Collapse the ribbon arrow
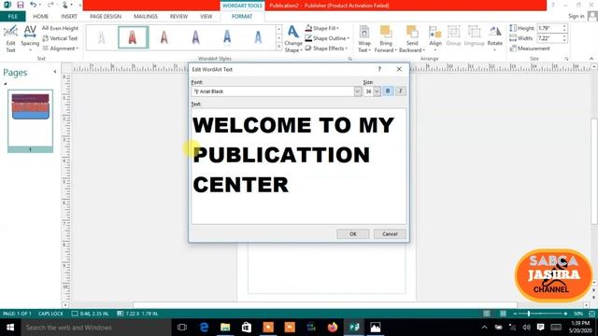This screenshot has height=336, width=598. (x=591, y=59)
